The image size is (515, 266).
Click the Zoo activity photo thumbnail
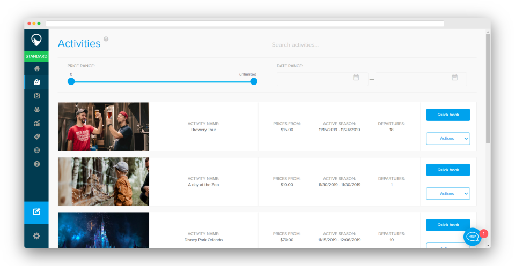click(104, 182)
